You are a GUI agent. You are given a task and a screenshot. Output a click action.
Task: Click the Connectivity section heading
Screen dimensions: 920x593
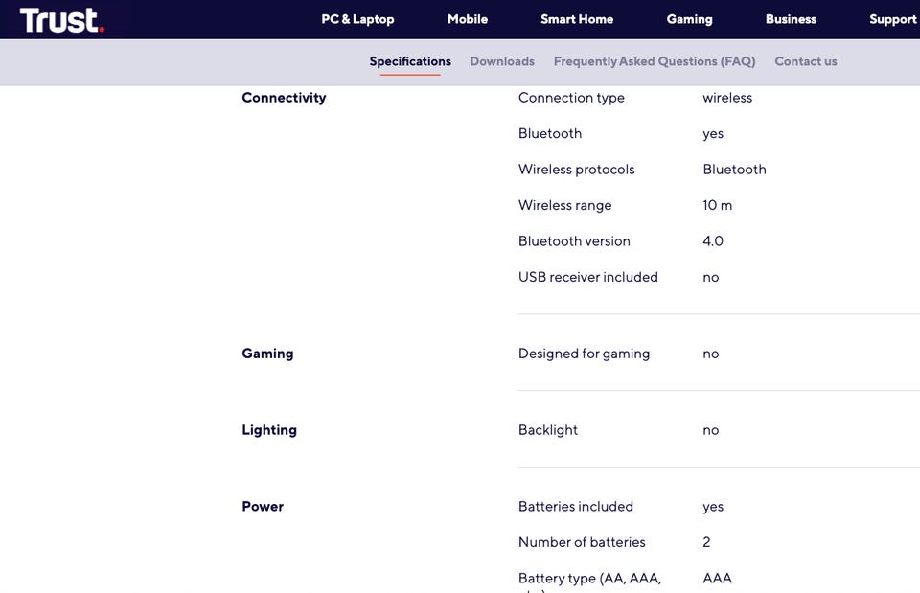coord(284,98)
